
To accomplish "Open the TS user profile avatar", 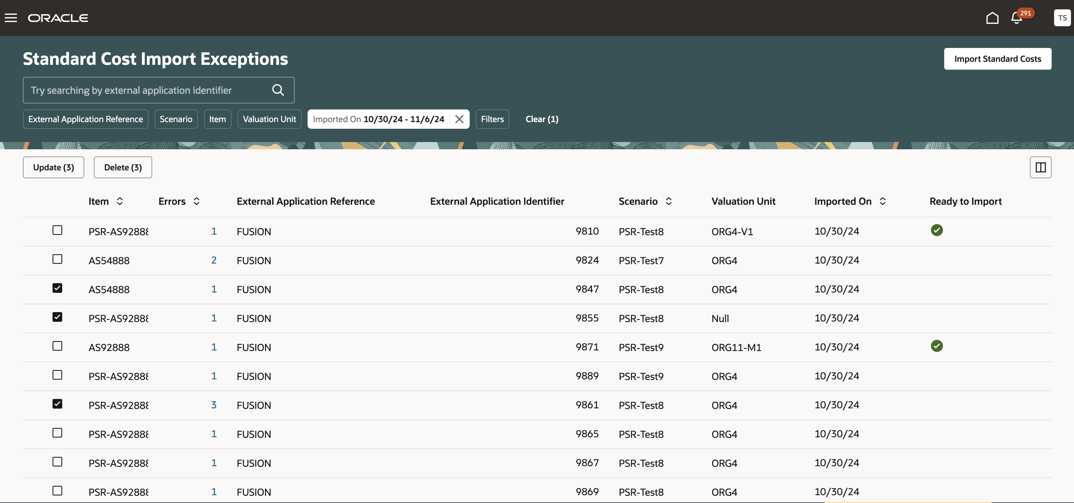I will coord(1062,18).
